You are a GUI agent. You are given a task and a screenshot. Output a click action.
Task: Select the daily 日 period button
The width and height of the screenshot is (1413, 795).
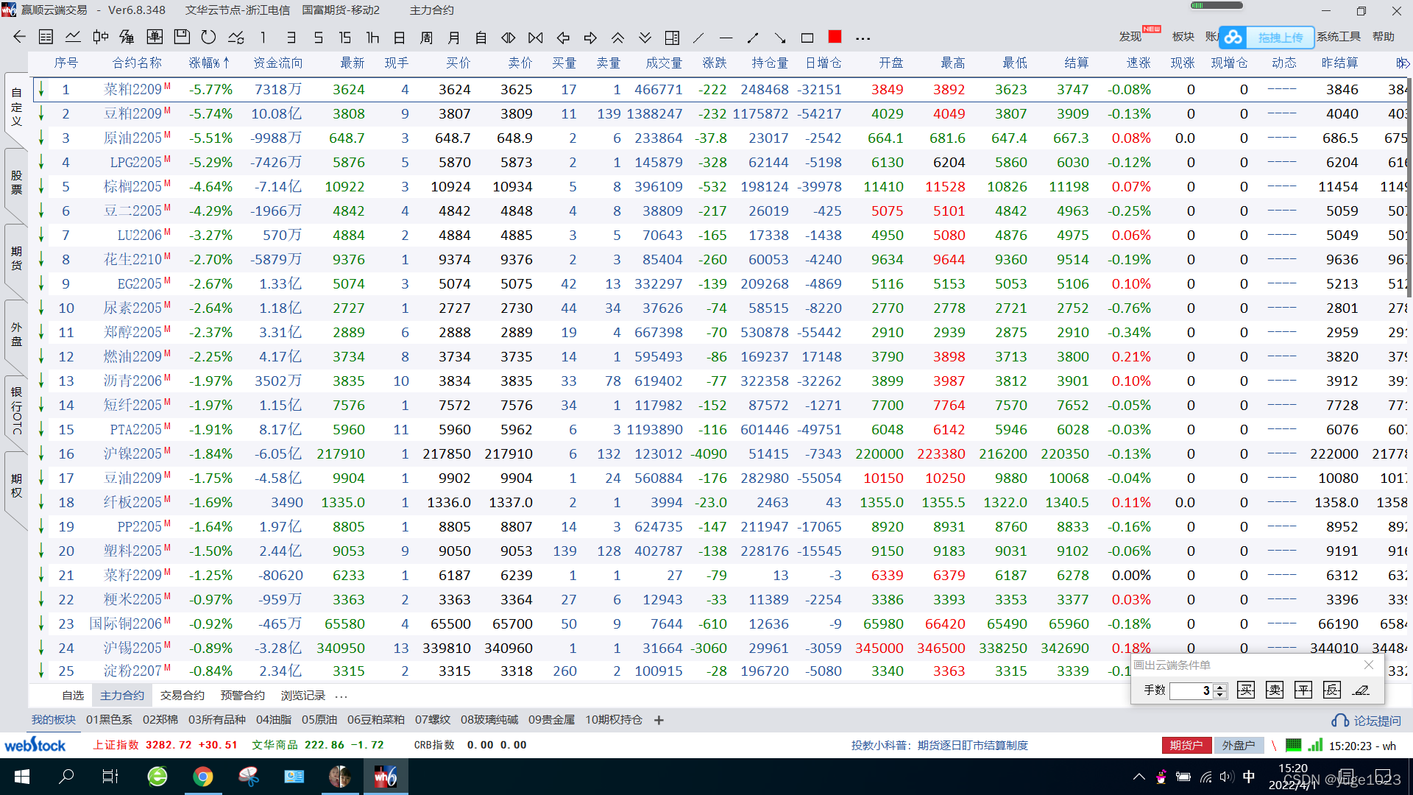400,37
